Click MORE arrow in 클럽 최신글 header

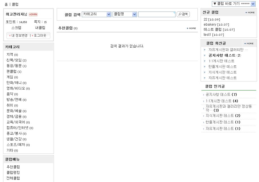point(249,44)
